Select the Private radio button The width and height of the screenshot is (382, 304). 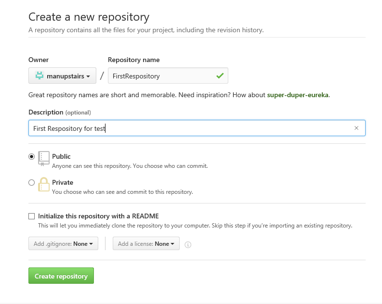pos(31,182)
